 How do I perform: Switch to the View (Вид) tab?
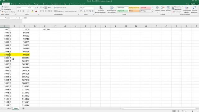(65, 4)
